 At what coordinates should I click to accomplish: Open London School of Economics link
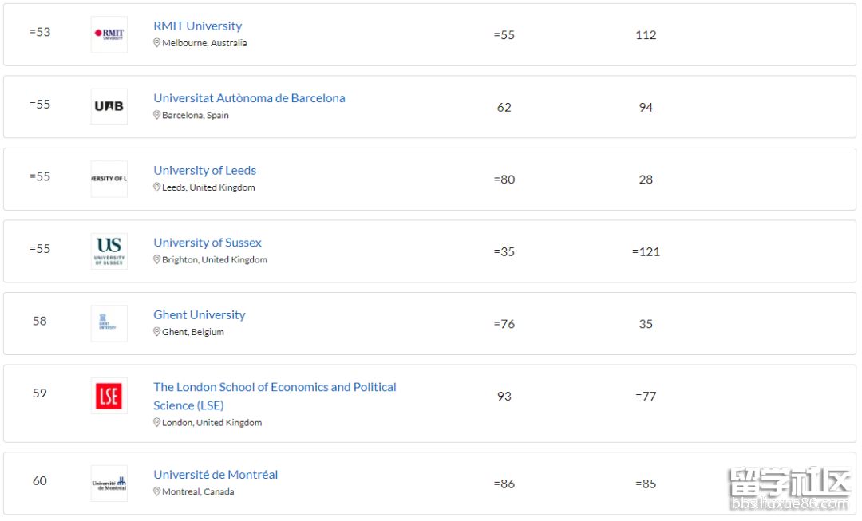click(x=275, y=387)
